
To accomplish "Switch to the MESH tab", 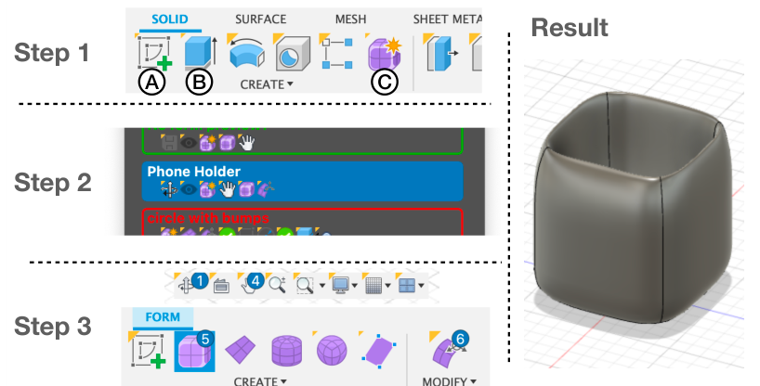I will 350,19.
